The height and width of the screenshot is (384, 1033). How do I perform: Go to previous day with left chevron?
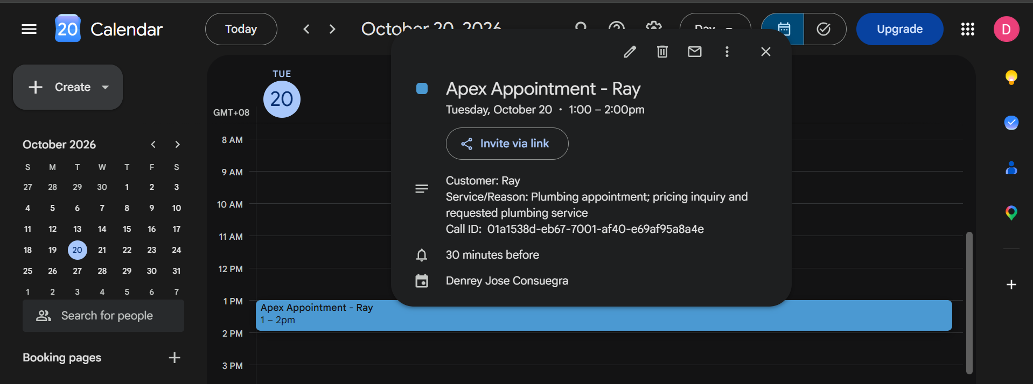click(306, 29)
